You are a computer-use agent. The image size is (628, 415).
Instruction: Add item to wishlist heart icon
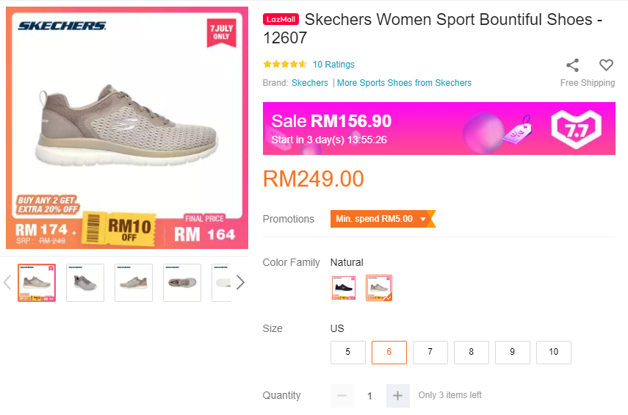pos(606,65)
